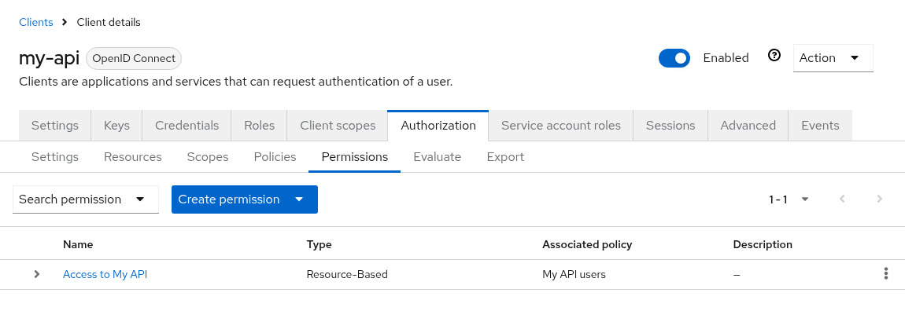This screenshot has height=322, width=905.
Task: Select the Authorization tab
Action: point(438,126)
